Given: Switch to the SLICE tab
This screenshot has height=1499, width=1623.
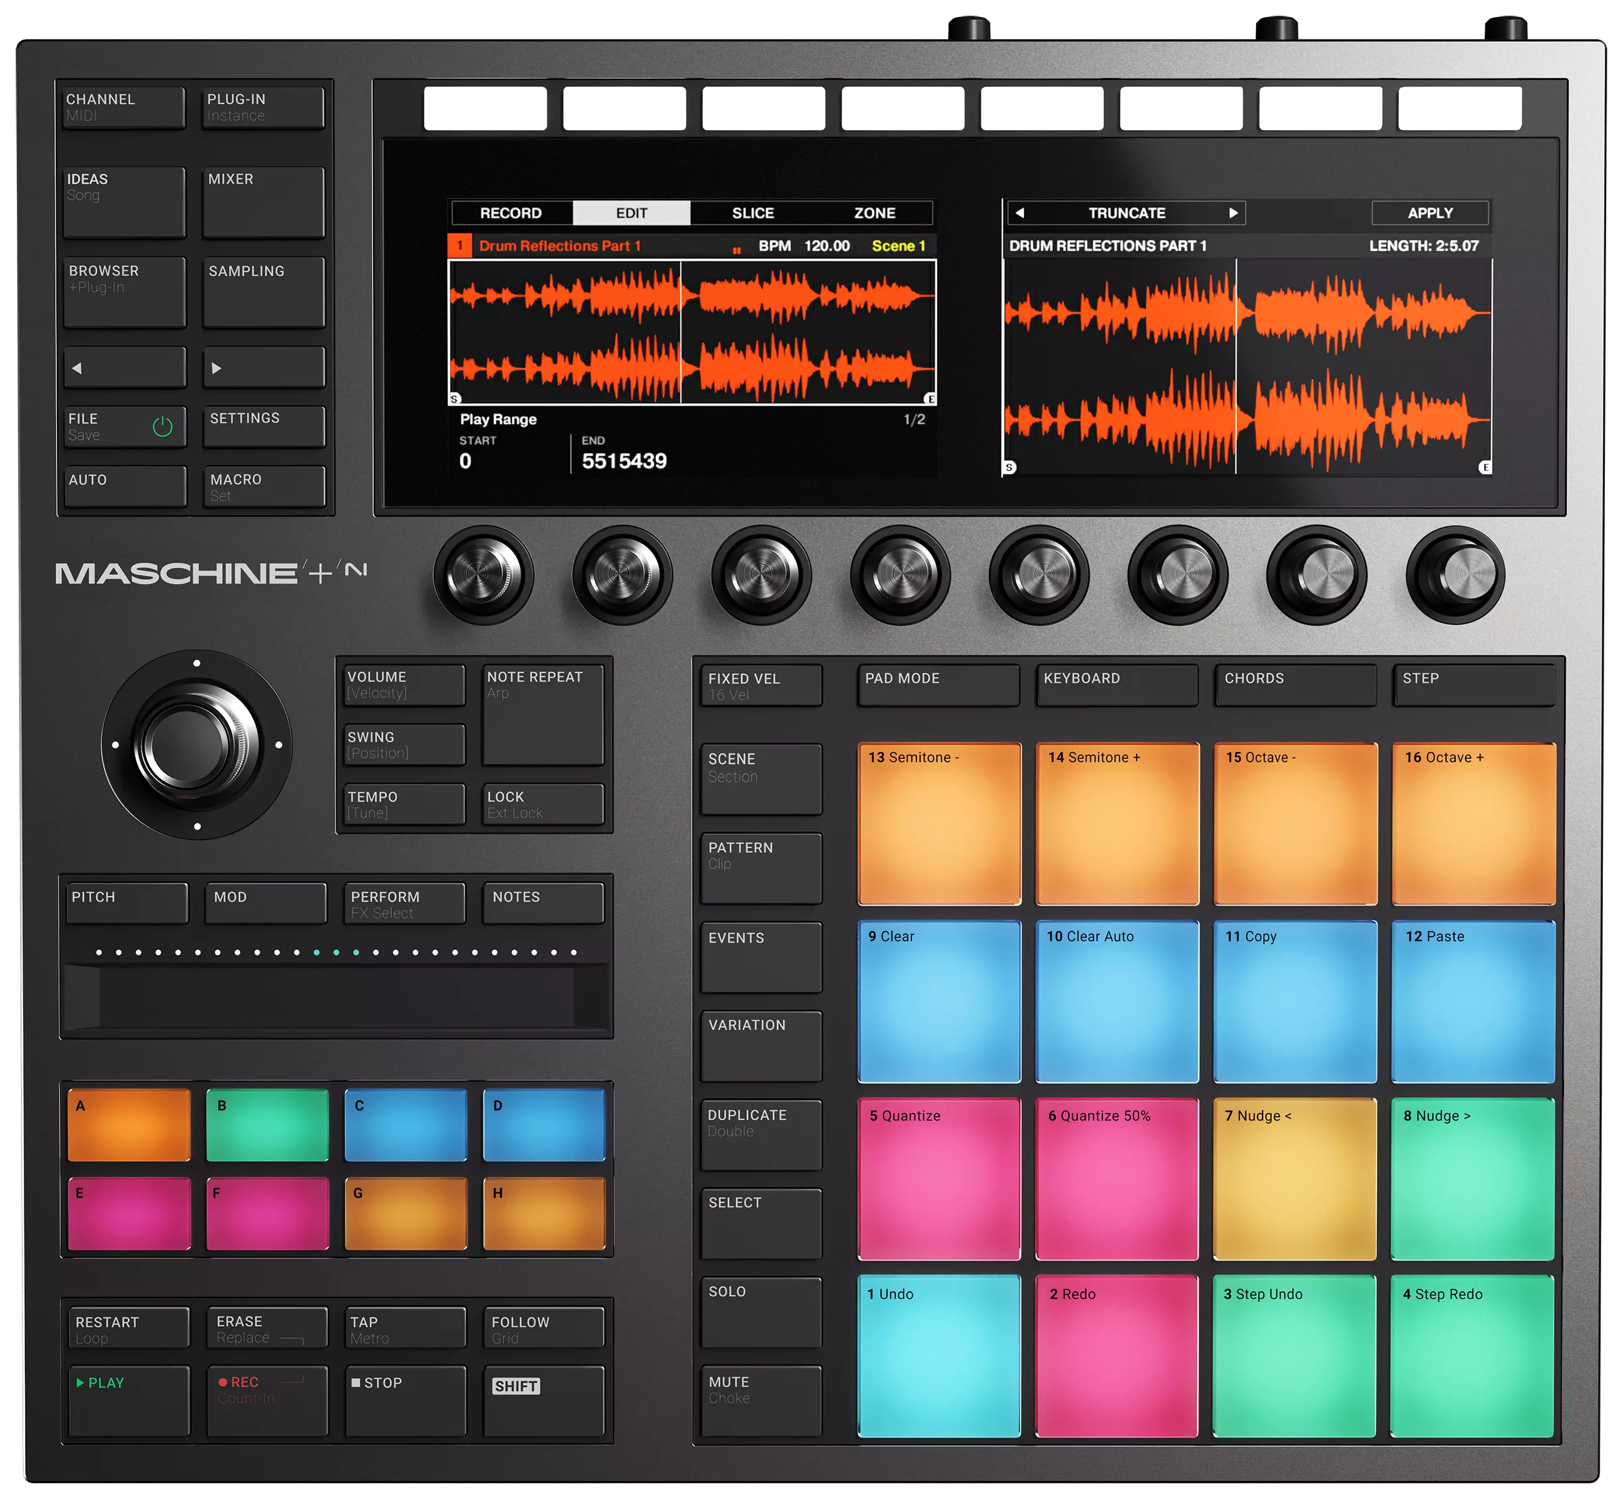Looking at the screenshot, I should pos(753,213).
